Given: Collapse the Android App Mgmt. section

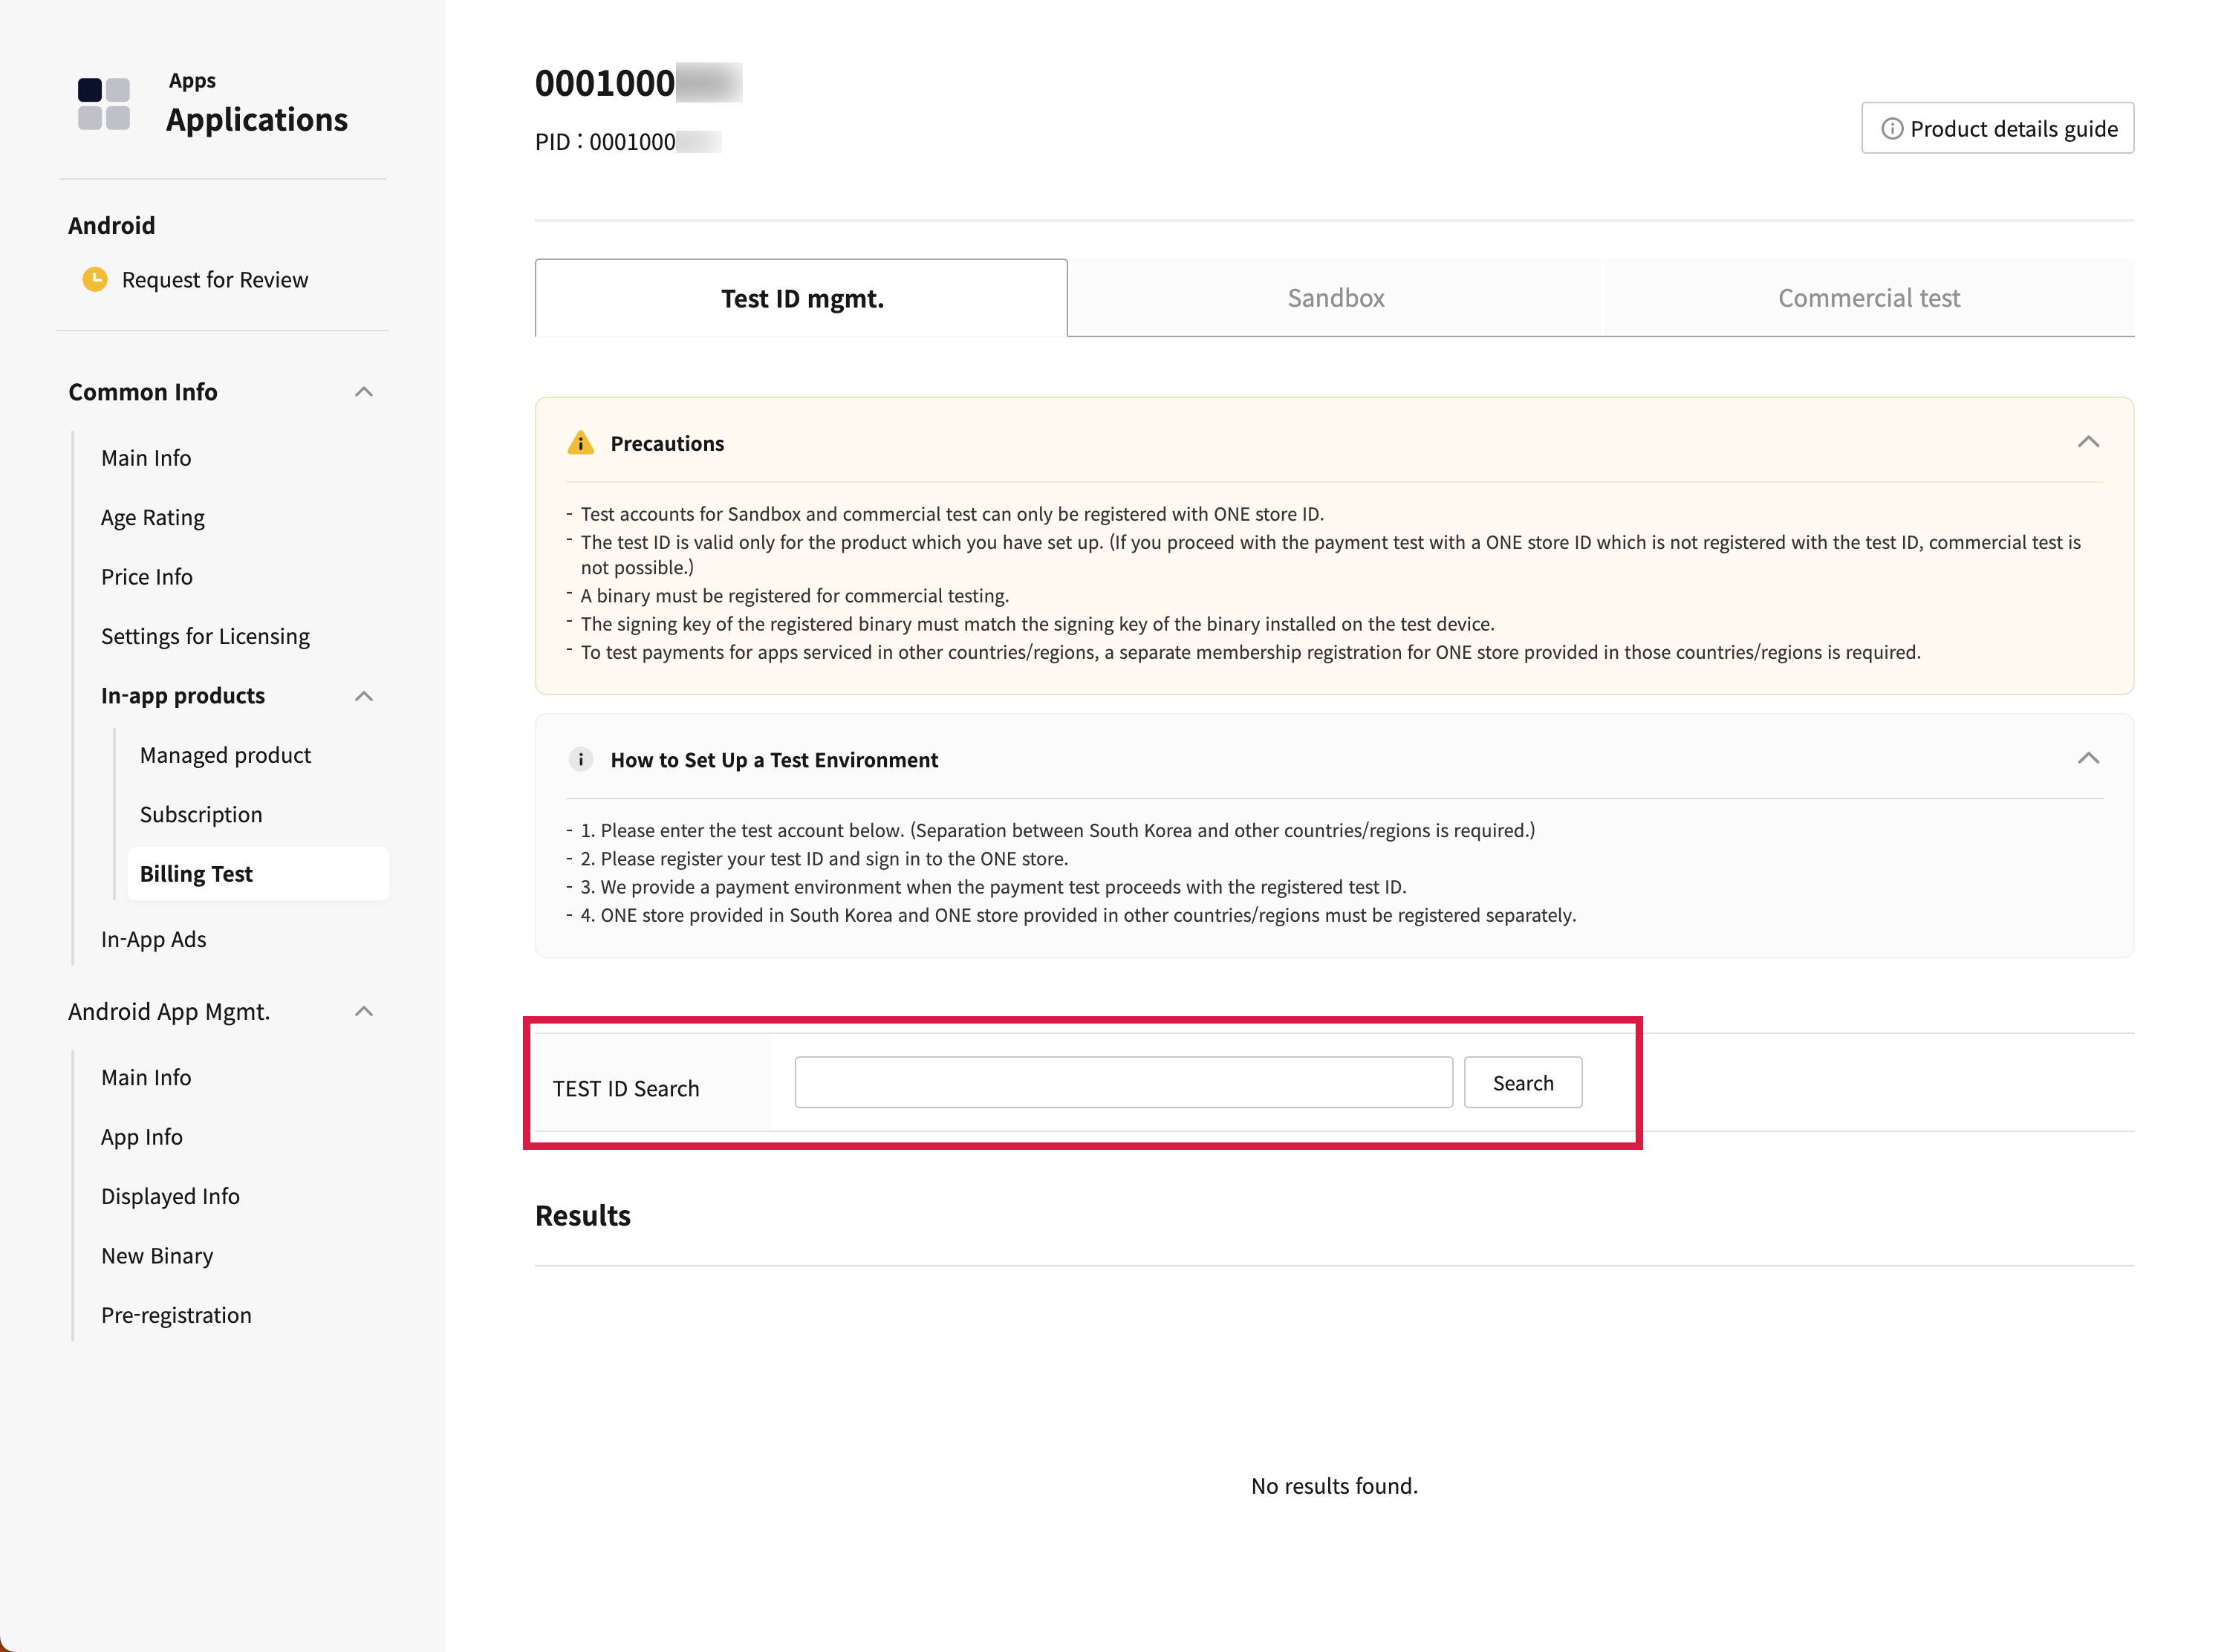Looking at the screenshot, I should pyautogui.click(x=364, y=1011).
